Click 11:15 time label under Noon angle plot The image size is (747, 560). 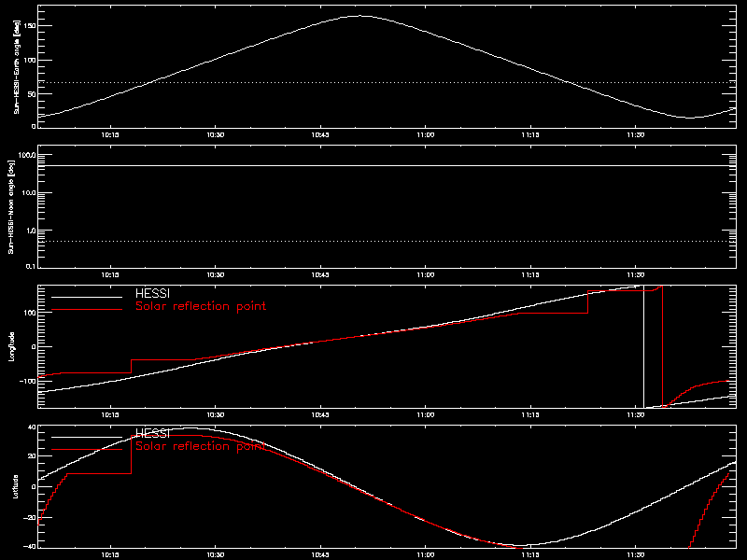(x=530, y=275)
